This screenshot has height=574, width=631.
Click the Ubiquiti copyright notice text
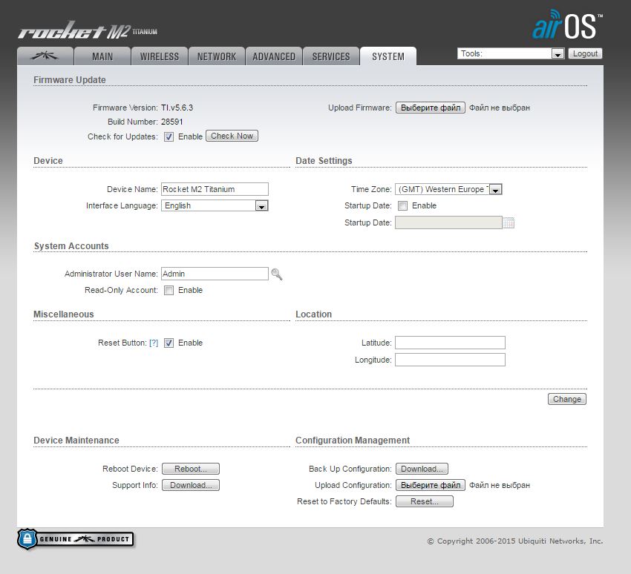tap(515, 541)
